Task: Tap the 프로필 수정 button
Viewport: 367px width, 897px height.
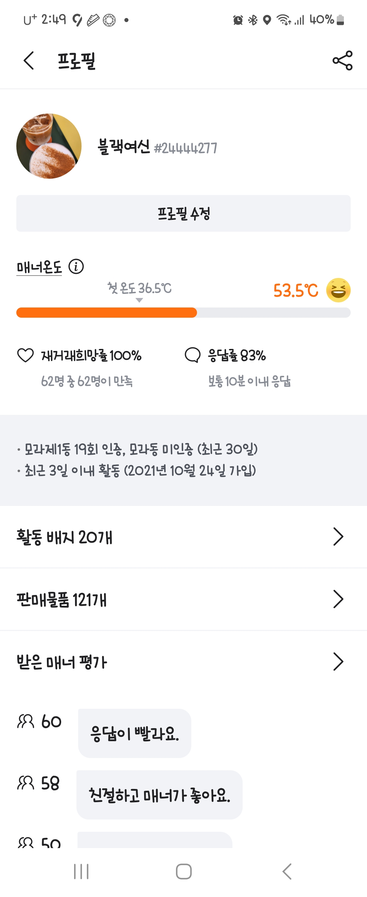Action: coord(183,213)
